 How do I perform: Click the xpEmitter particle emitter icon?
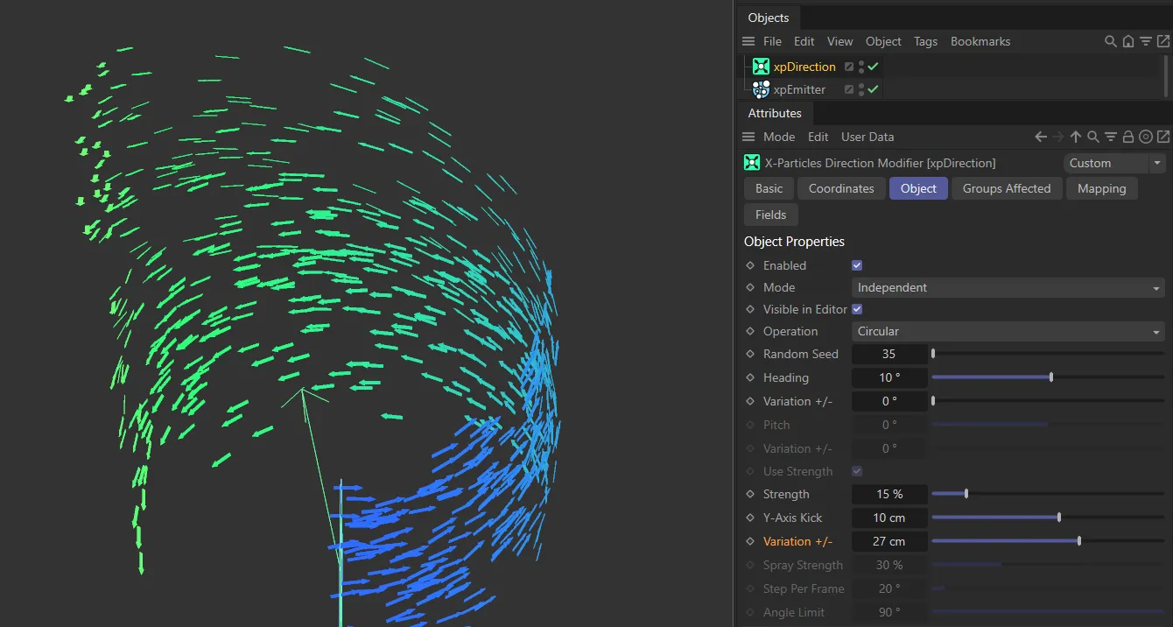click(760, 88)
